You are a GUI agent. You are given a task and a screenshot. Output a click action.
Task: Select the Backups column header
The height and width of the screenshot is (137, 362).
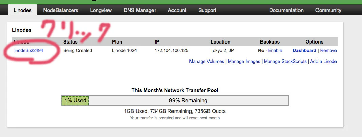click(270, 42)
